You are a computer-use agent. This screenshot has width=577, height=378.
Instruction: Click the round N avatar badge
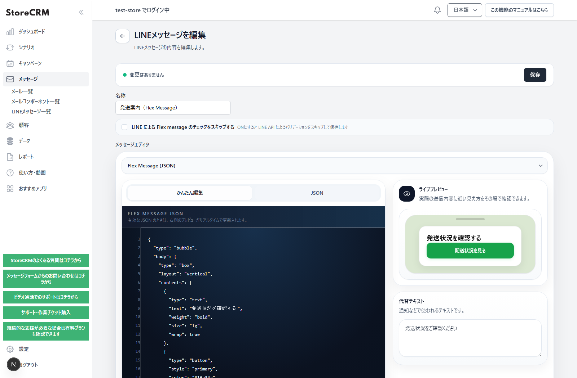[14, 364]
